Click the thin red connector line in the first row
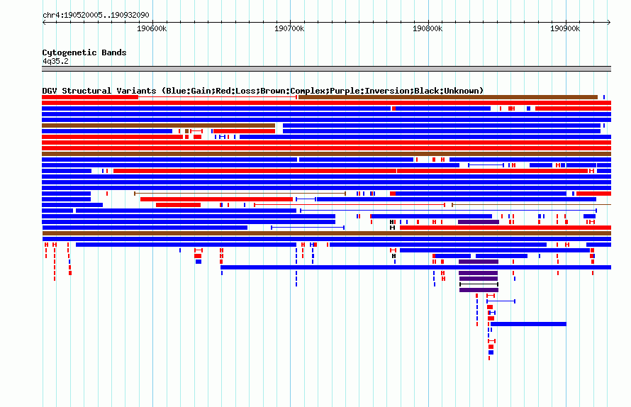The width and height of the screenshot is (631, 407). [x=218, y=97]
